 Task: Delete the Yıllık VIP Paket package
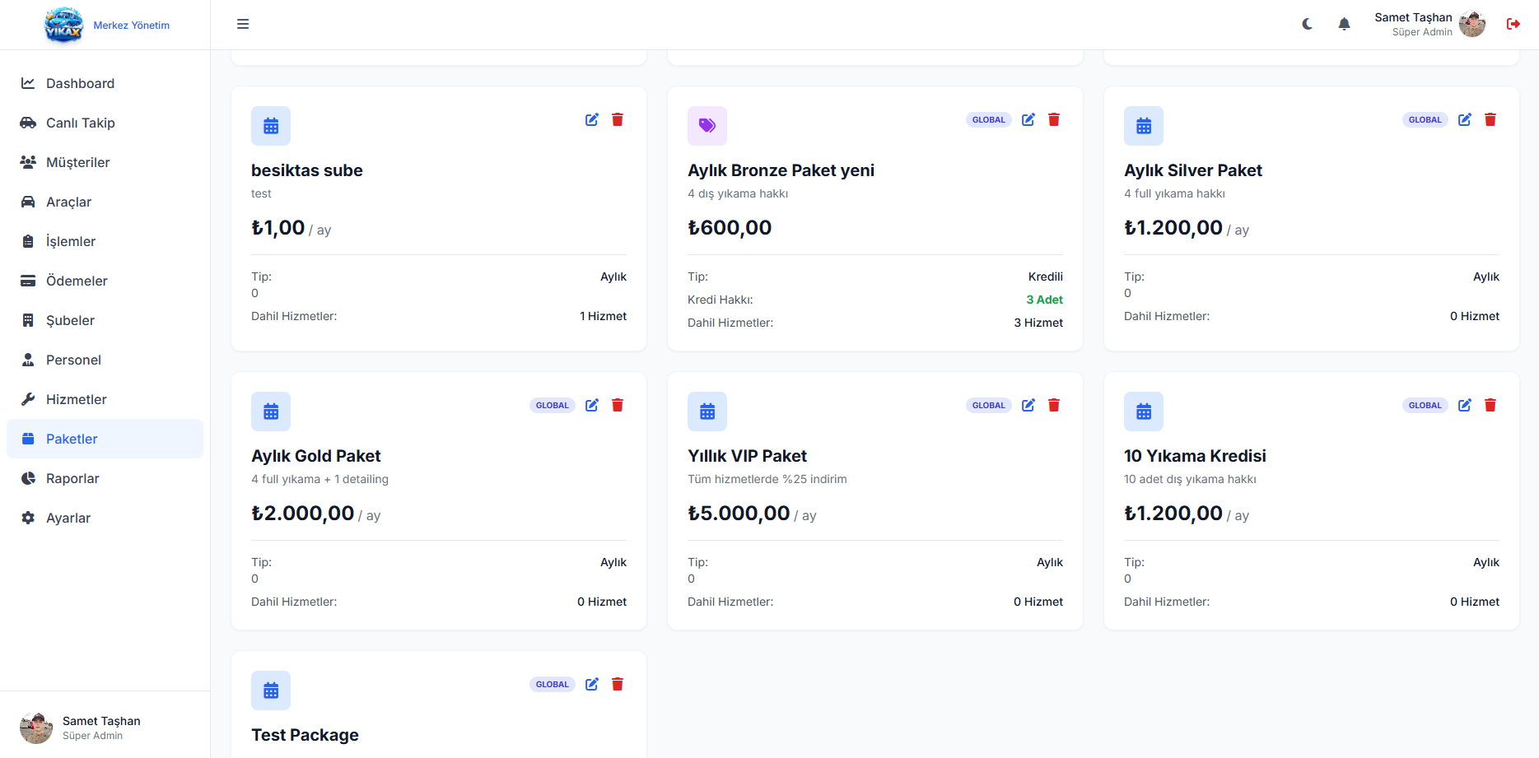point(1054,405)
